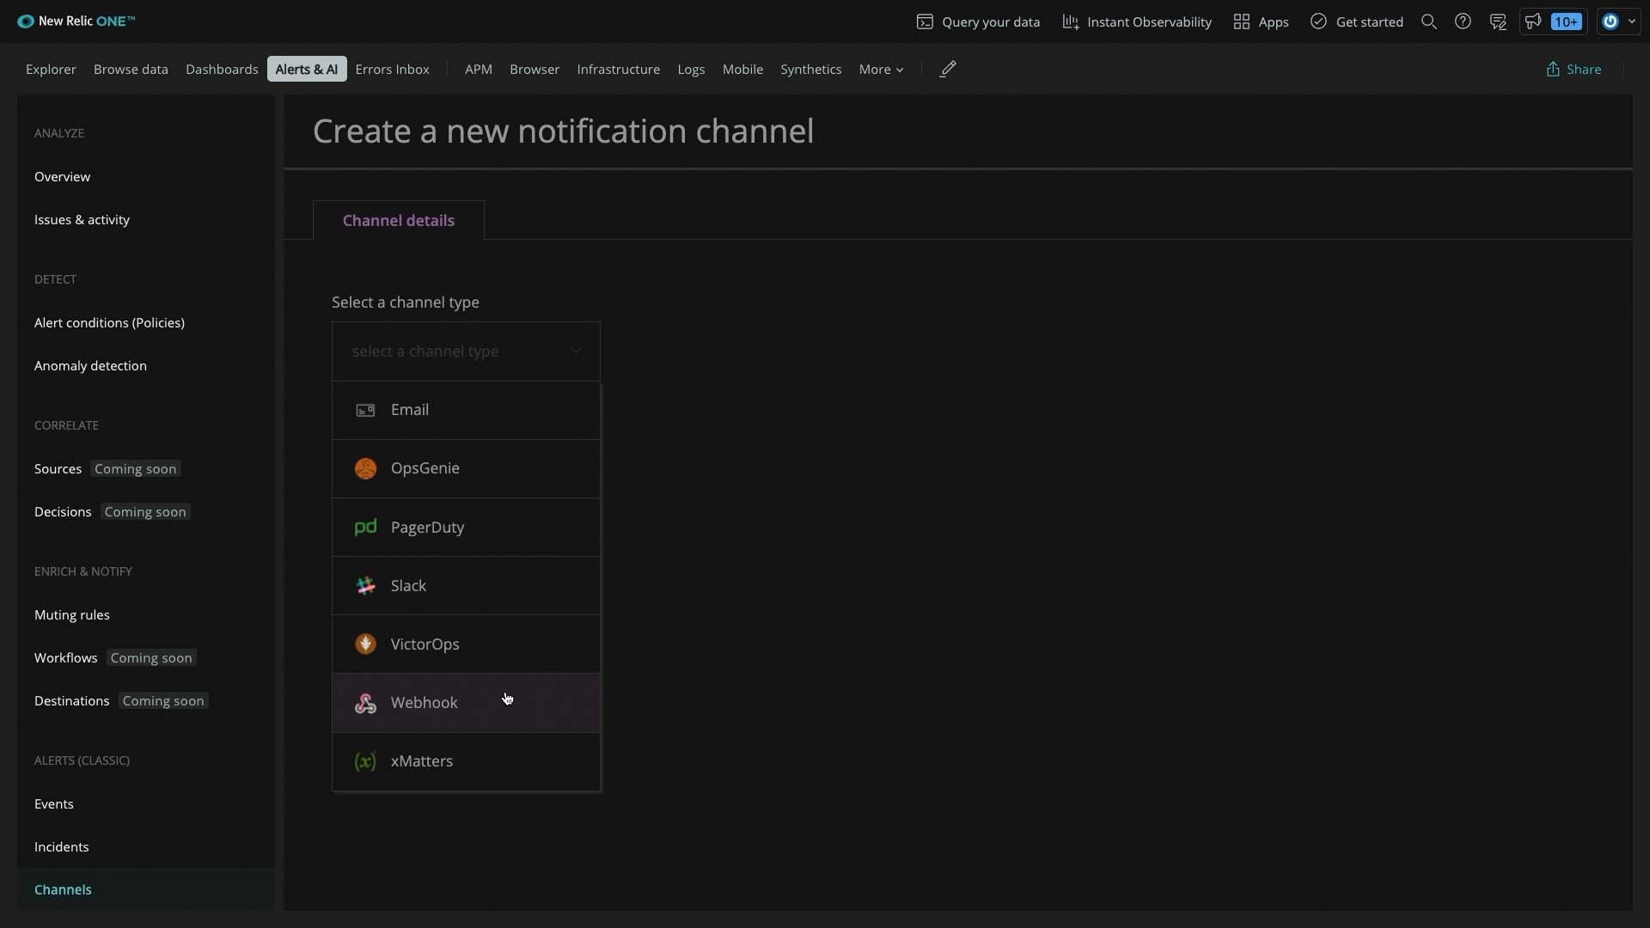Open the announcements megaphone icon
The image size is (1650, 928).
coord(1533,21)
